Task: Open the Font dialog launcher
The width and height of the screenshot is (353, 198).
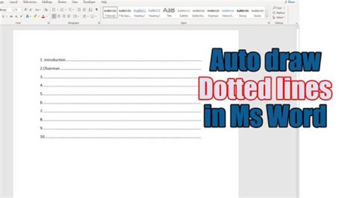Action: (x=49, y=23)
